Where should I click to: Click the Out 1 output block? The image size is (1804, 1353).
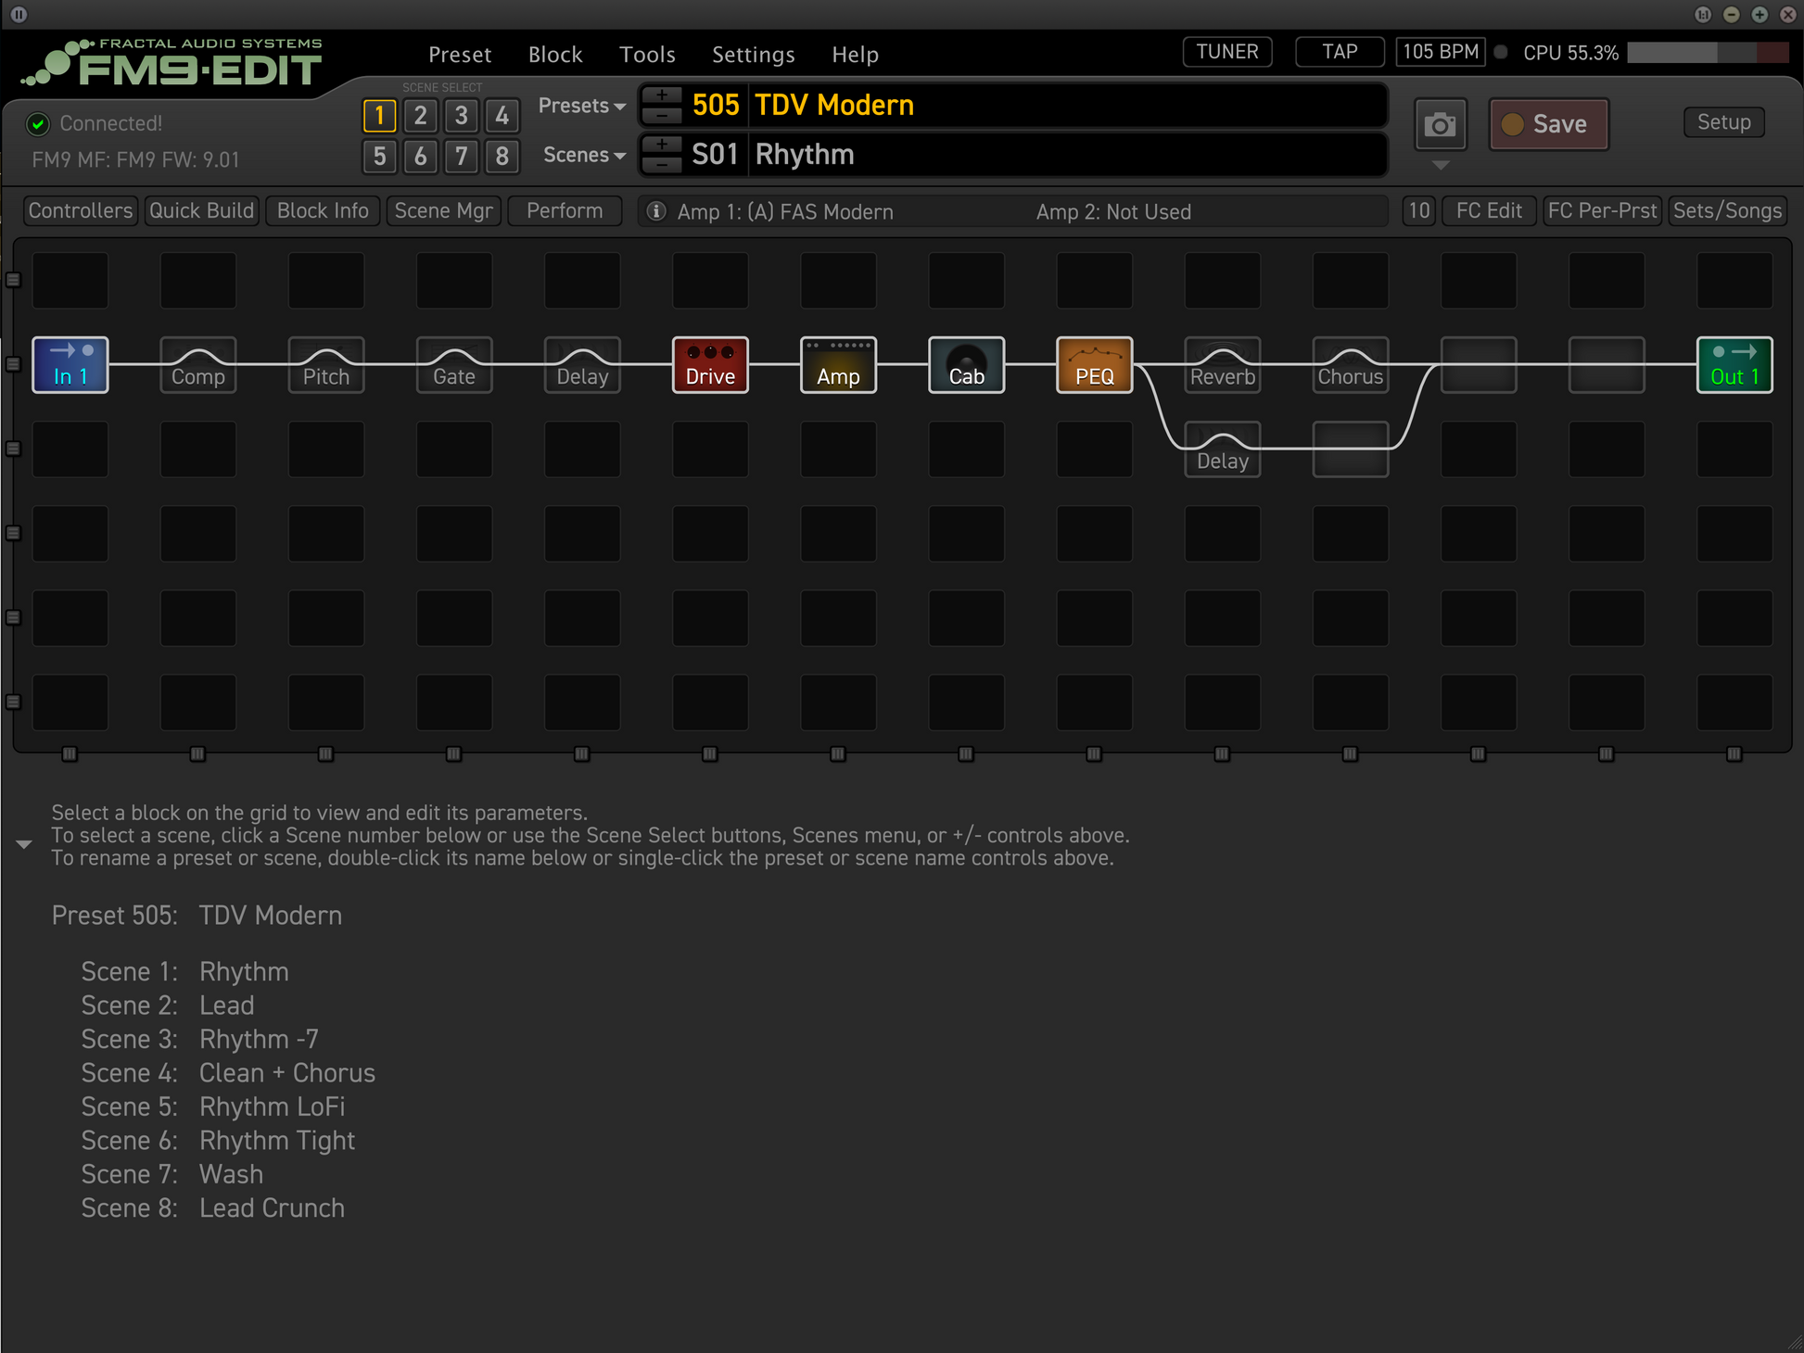pyautogui.click(x=1734, y=364)
